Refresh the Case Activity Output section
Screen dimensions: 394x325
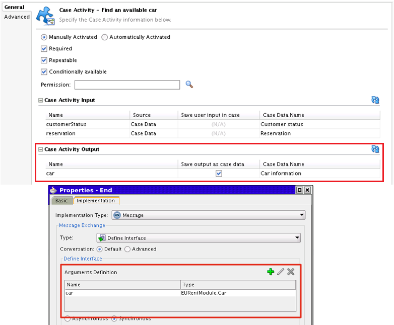(375, 149)
